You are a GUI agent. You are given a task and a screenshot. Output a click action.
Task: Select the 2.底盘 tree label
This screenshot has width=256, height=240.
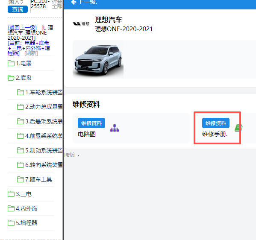tap(24, 78)
